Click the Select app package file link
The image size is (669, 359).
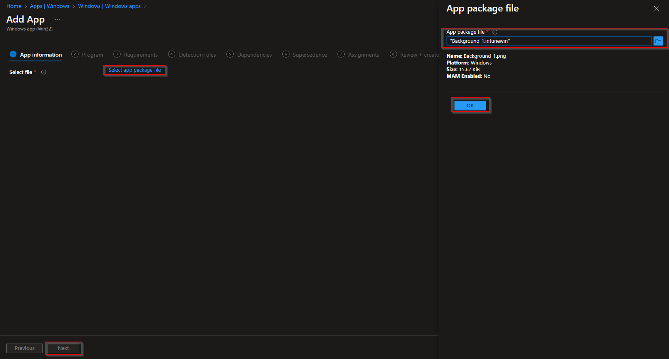point(134,70)
